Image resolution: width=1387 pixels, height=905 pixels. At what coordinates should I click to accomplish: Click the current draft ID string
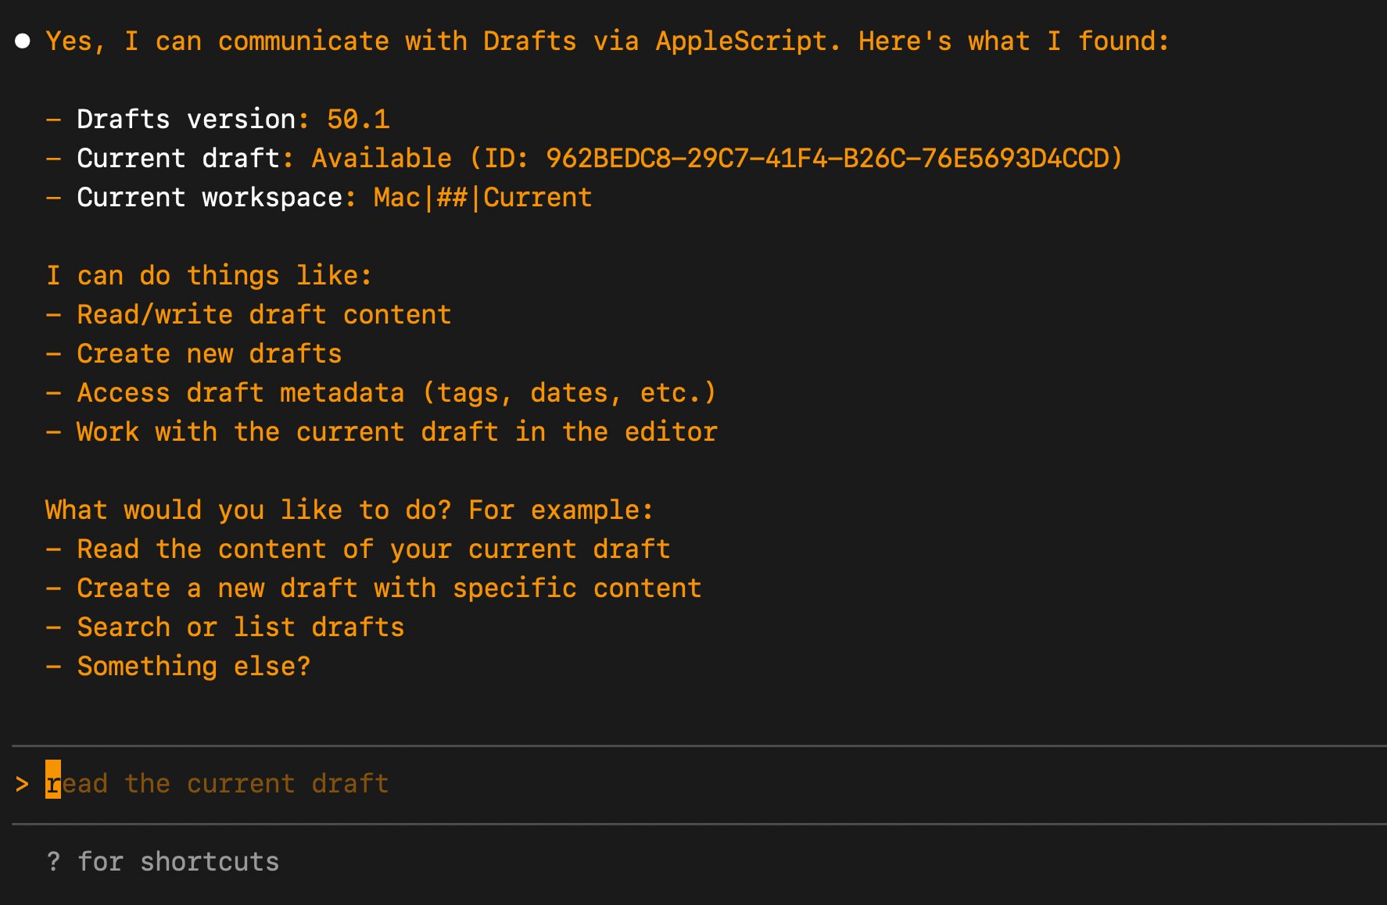click(x=832, y=159)
